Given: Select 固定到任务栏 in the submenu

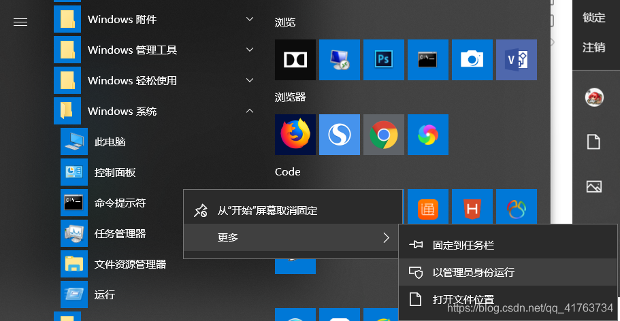Looking at the screenshot, I should coord(508,246).
